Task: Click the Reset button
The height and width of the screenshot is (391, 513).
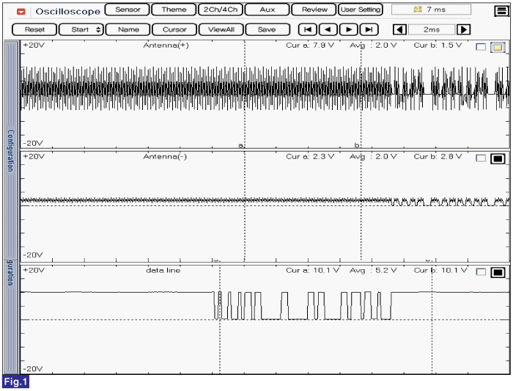Action: coord(34,29)
